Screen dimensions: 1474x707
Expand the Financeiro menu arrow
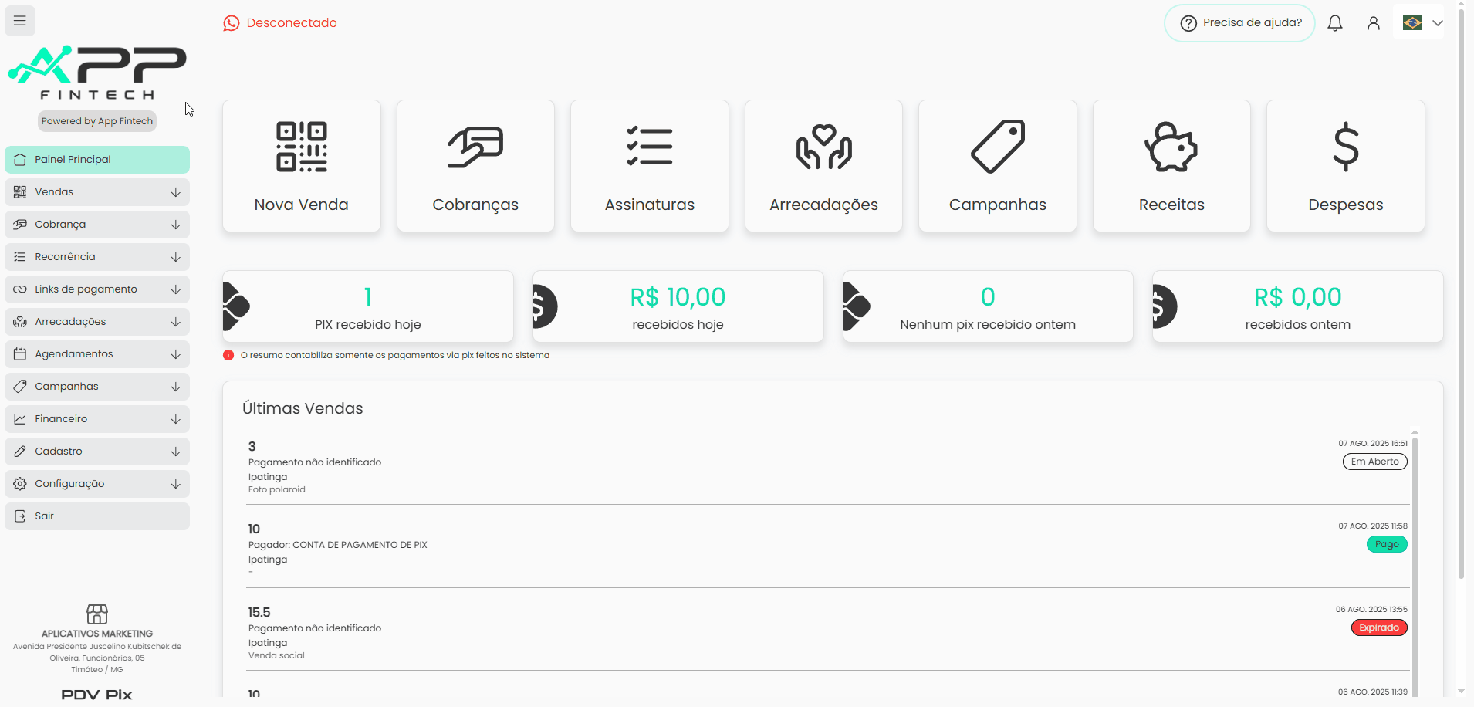pyautogui.click(x=175, y=419)
